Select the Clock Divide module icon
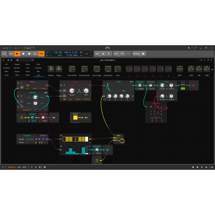This screenshot has height=215, width=215. 72,69
